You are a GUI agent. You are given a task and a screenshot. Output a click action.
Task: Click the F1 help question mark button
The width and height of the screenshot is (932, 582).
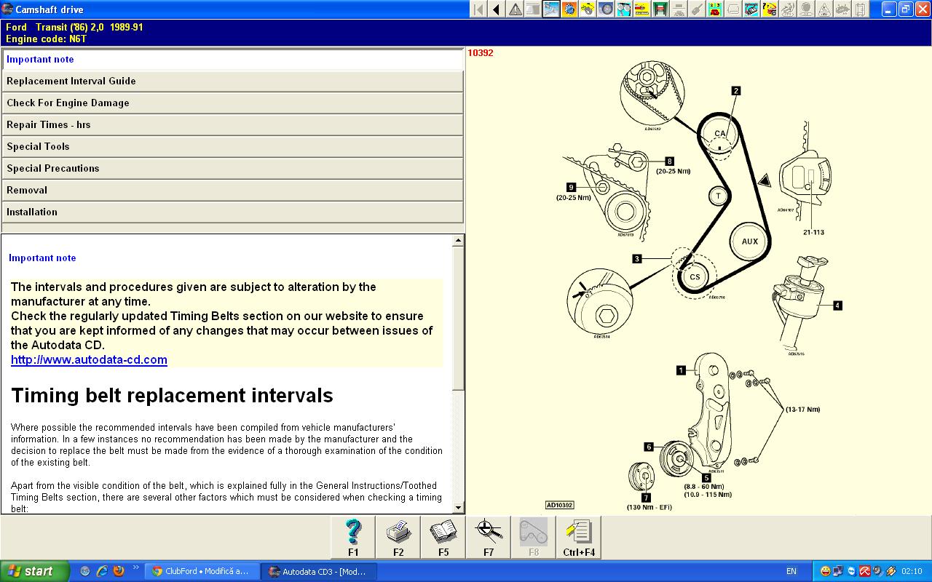(x=353, y=538)
